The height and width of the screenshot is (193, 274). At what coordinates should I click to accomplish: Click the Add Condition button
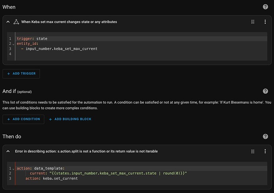(x=23, y=119)
